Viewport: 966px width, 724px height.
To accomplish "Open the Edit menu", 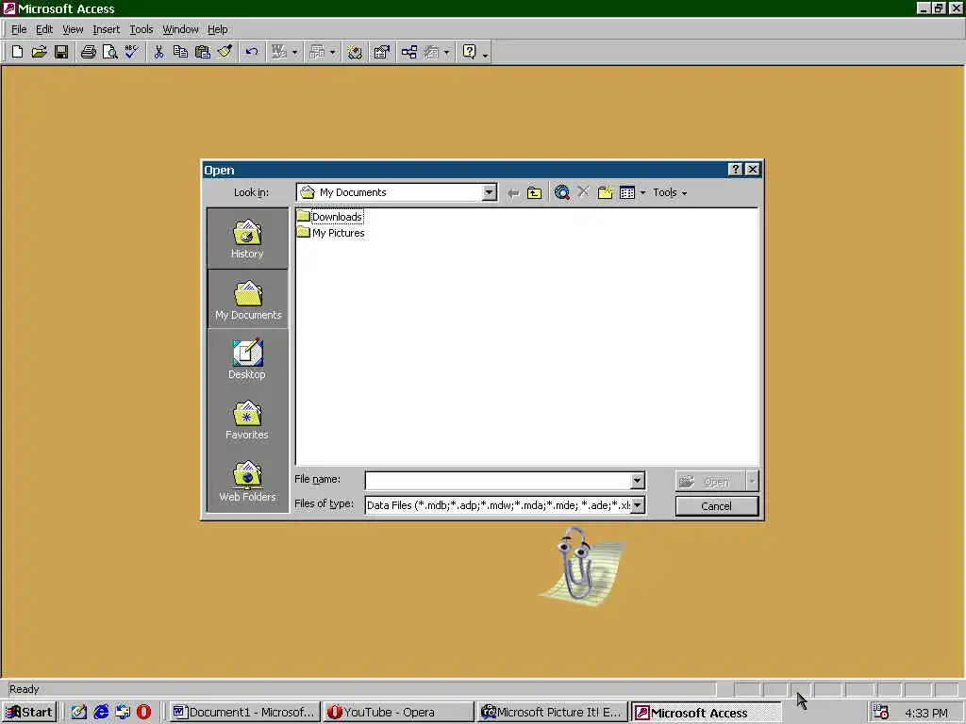I will click(x=43, y=29).
